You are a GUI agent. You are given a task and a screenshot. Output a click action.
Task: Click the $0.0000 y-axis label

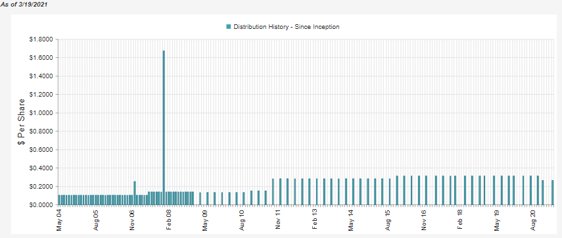tap(41, 204)
